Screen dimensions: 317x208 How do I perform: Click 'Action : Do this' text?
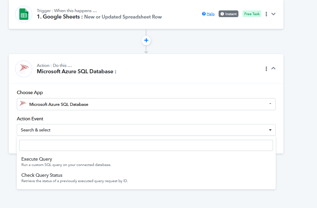(54, 65)
